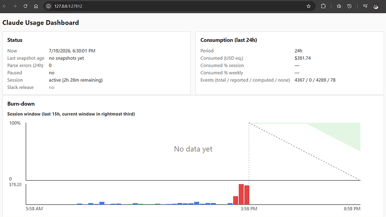Click the Consumption (last 24h) heading

click(x=229, y=40)
